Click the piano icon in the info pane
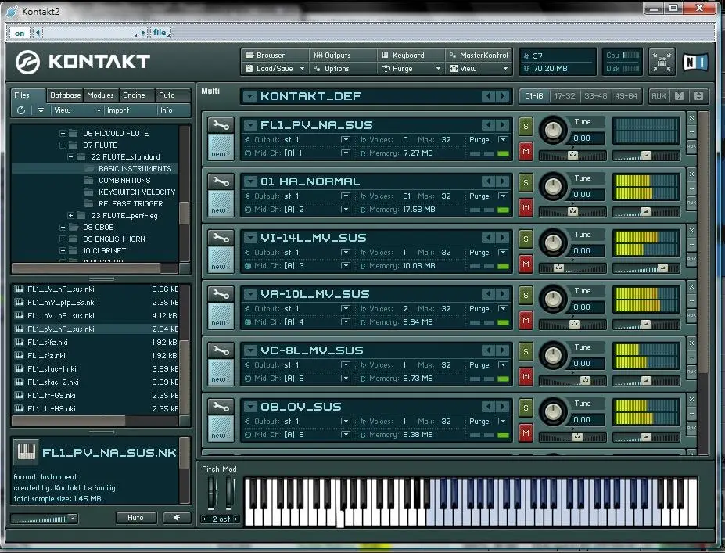Viewport: 725px width, 553px height. point(26,451)
